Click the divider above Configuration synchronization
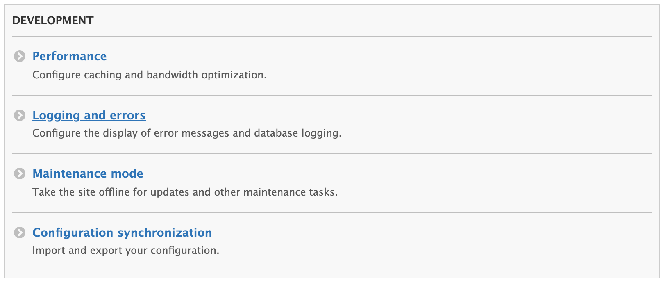The image size is (663, 283). coord(331,212)
